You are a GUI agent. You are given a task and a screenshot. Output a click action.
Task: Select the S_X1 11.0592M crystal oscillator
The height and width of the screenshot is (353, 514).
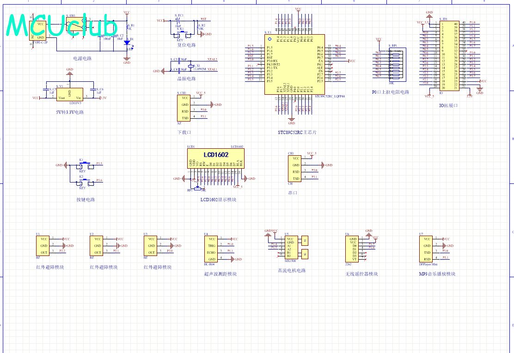pyautogui.click(x=190, y=66)
